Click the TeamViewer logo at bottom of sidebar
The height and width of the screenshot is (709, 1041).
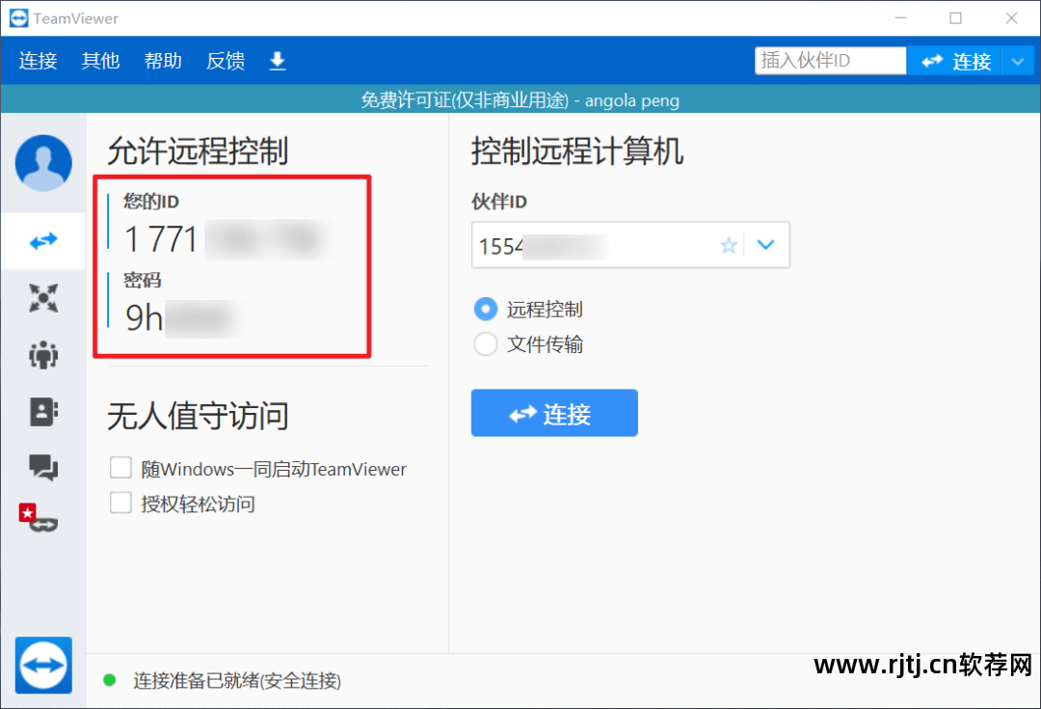[x=43, y=666]
